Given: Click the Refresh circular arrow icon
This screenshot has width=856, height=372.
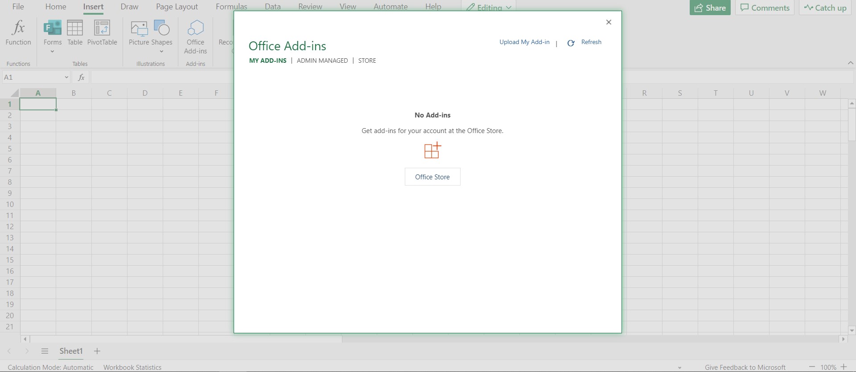Looking at the screenshot, I should click(x=571, y=43).
